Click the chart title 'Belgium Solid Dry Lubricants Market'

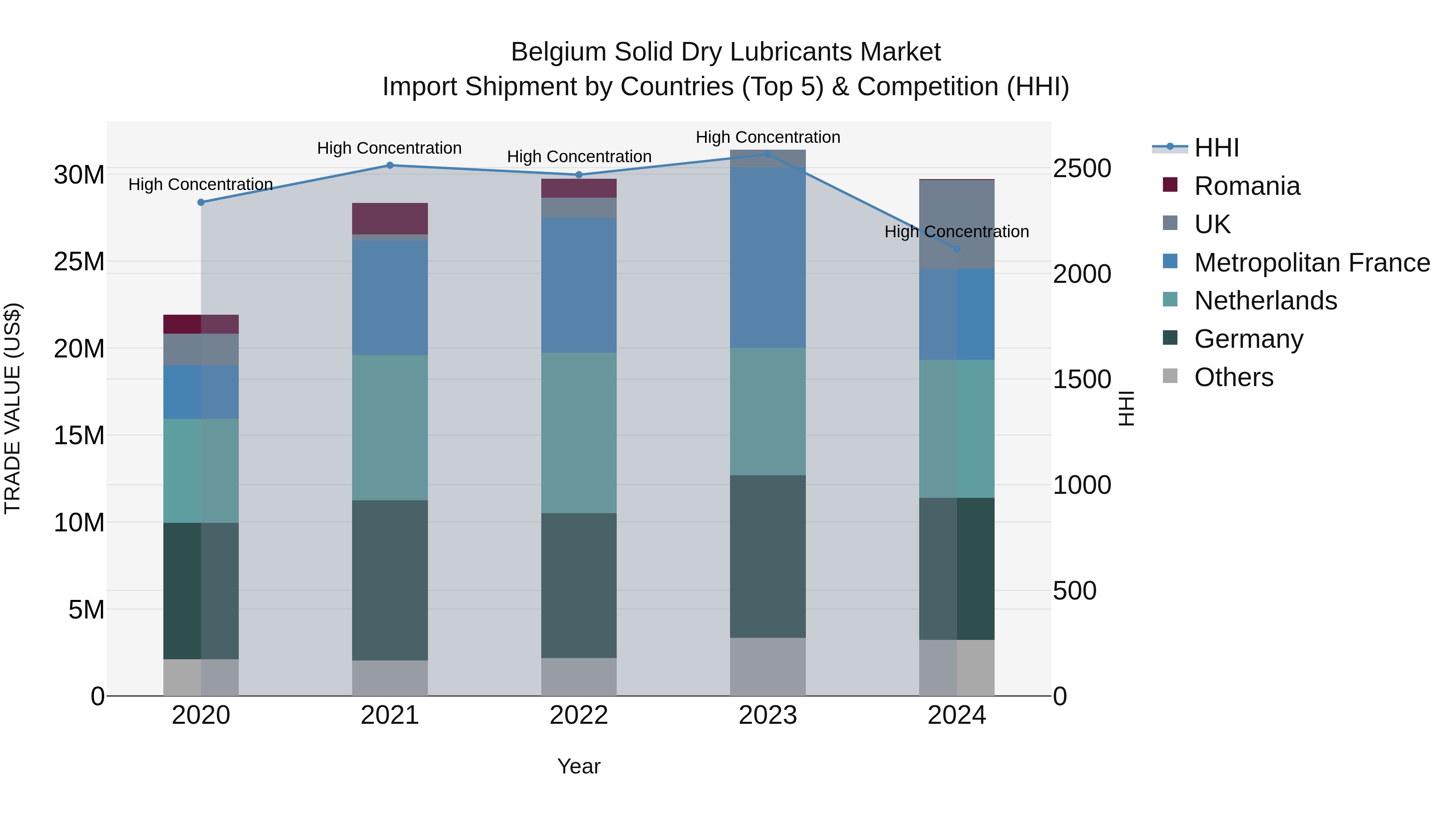point(726,52)
